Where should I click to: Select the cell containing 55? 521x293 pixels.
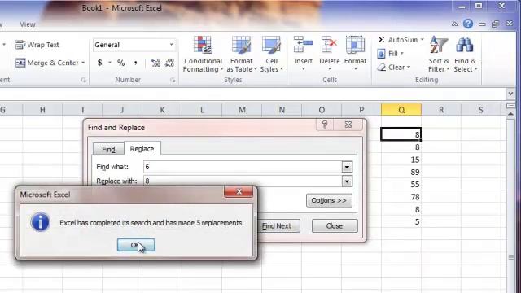401,185
